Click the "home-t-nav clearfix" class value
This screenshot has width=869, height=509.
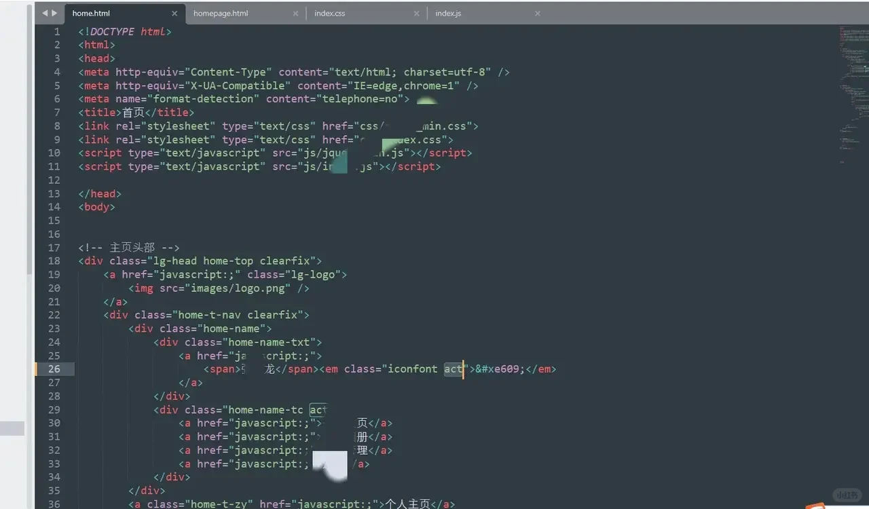pos(238,316)
